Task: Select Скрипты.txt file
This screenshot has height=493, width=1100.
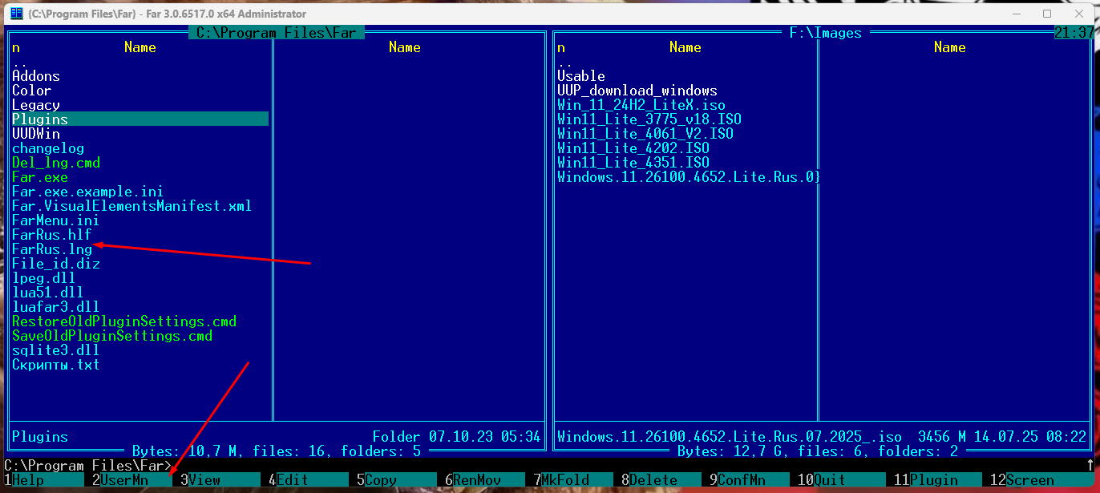Action: [56, 365]
